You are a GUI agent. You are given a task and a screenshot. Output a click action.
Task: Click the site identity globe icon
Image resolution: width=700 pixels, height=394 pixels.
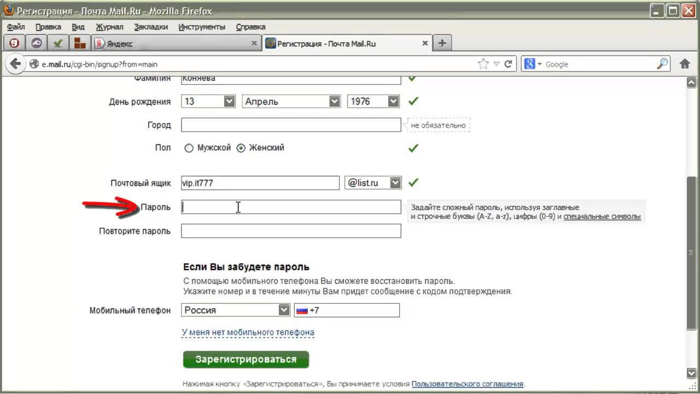[x=34, y=64]
